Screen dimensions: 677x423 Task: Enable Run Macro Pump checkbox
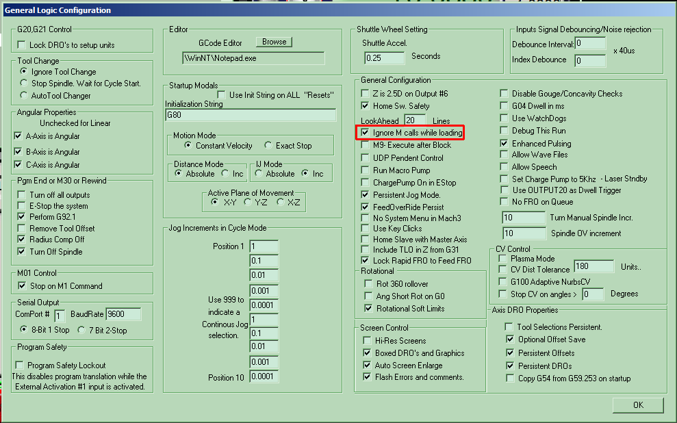366,170
